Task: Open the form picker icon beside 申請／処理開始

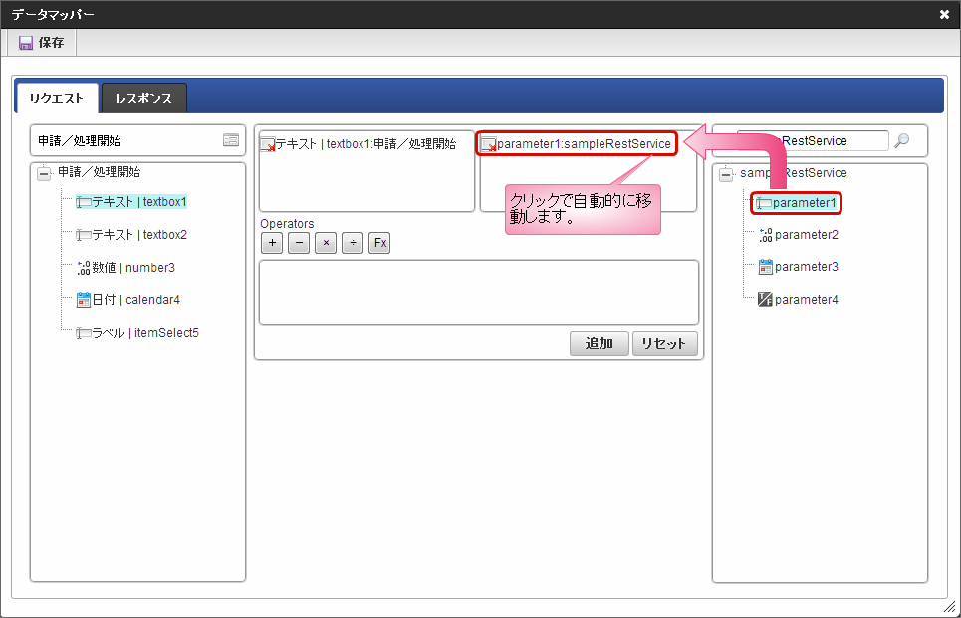Action: [x=231, y=140]
